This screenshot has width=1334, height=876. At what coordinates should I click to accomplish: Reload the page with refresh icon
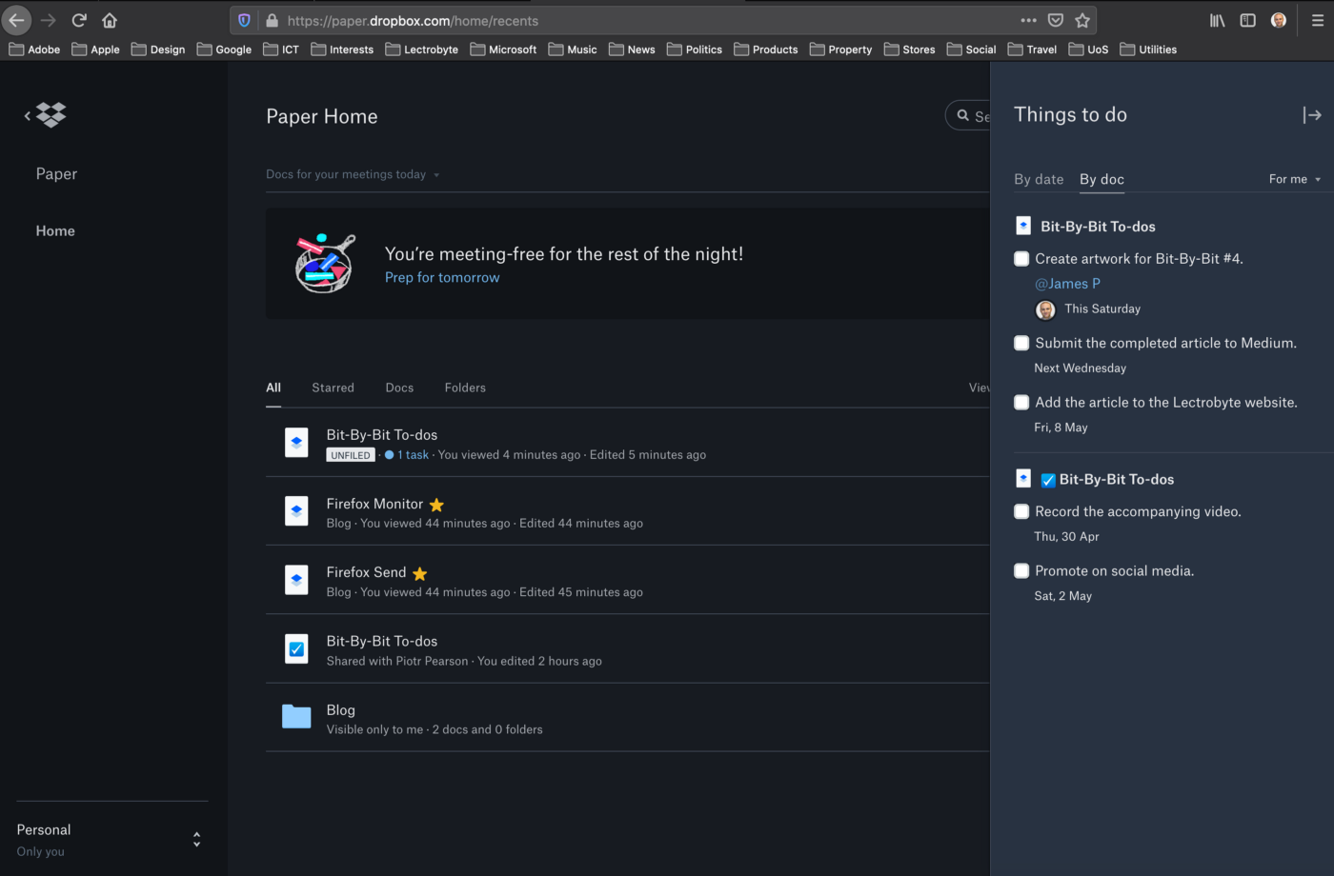click(79, 20)
